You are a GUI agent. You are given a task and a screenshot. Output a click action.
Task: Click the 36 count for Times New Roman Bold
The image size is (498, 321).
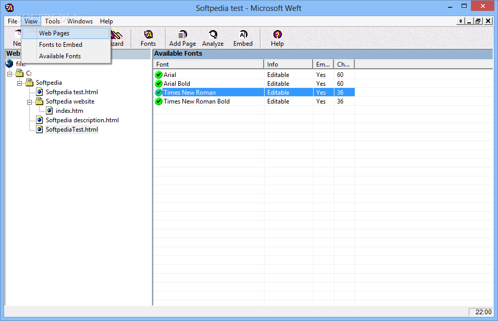[340, 101]
